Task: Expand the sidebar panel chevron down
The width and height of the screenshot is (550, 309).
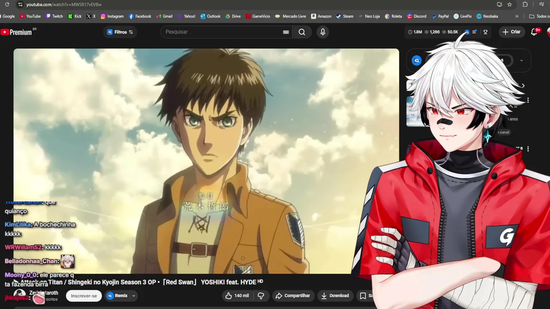Action: click(522, 61)
